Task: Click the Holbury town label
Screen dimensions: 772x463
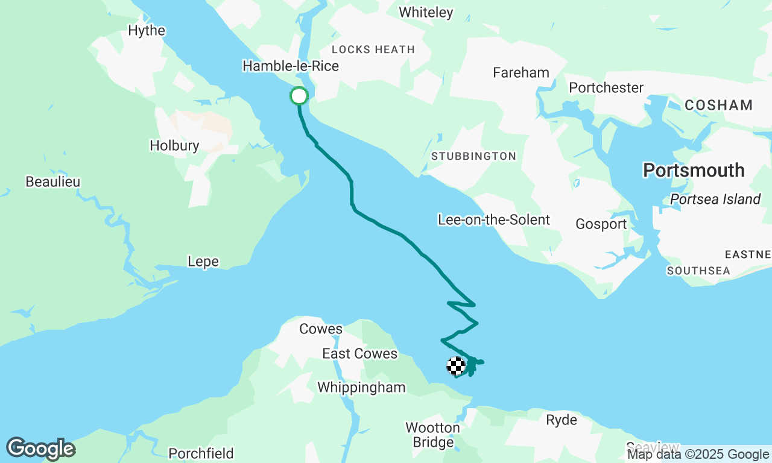Action: tap(174, 145)
